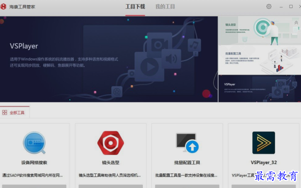Image resolution: width=301 pixels, height=188 pixels.
Task: Click the speaker graphic in VSPlayer banner
Action: tap(171, 59)
